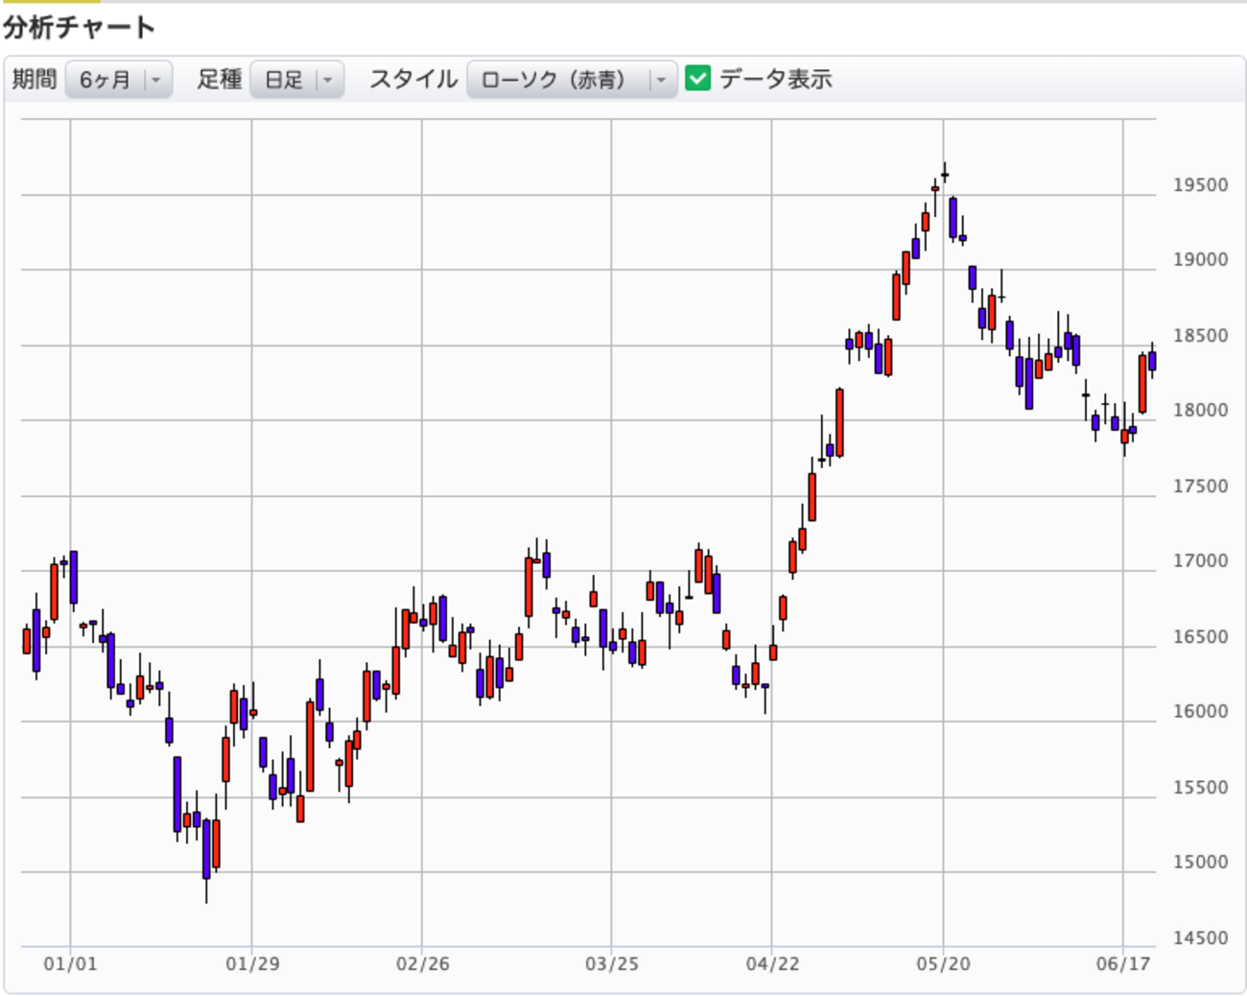The height and width of the screenshot is (996, 1247).
Task: Select the 05/20 date axis label
Action: coord(943,963)
